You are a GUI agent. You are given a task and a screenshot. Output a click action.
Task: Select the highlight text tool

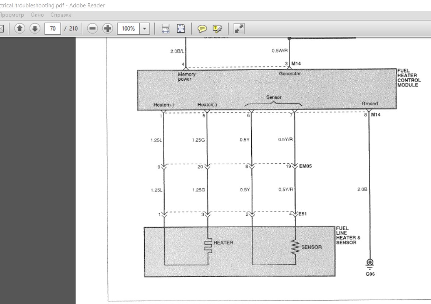pyautogui.click(x=217, y=29)
